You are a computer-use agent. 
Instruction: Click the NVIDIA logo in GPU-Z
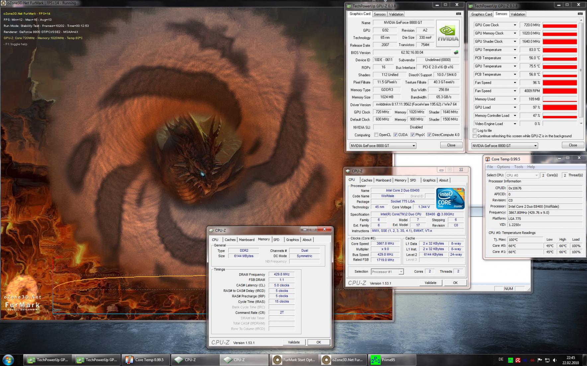tap(448, 33)
